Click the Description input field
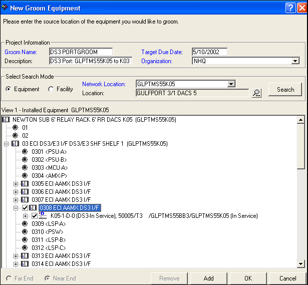This screenshot has width=308, height=285. click(91, 61)
